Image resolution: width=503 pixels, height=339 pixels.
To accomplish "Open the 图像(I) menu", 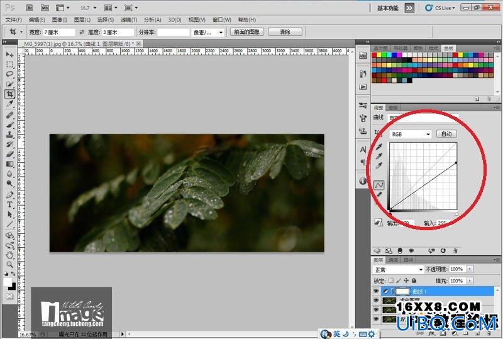I will point(59,20).
